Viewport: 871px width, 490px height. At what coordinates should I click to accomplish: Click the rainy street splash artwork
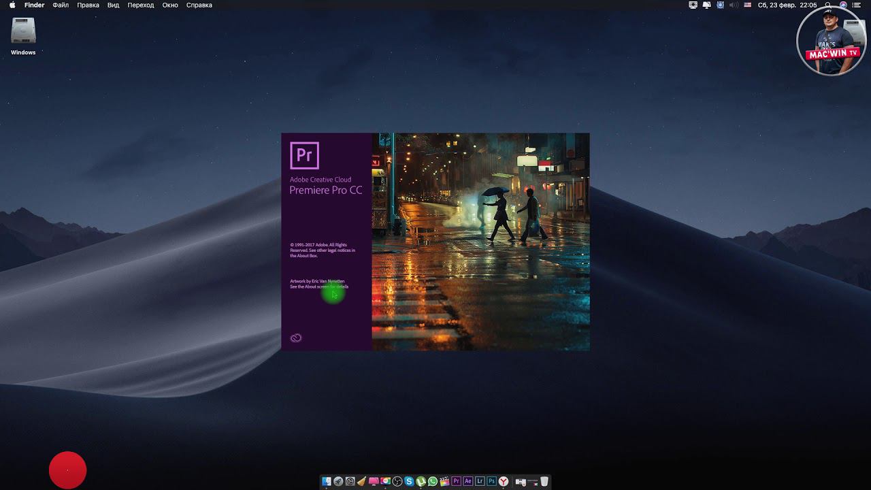tap(480, 242)
